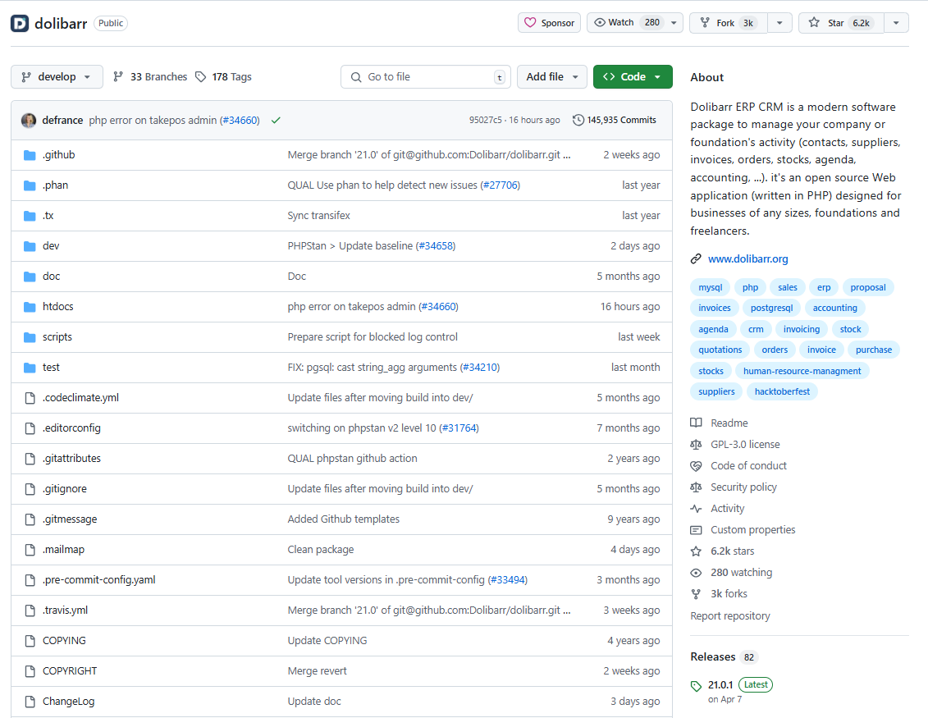Open pull request #31764 link
The width and height of the screenshot is (928, 718).
(x=459, y=428)
